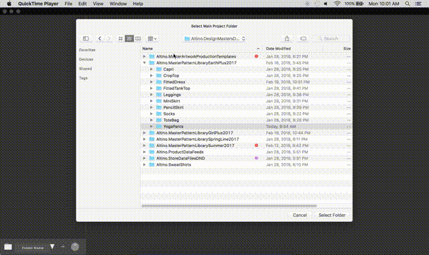This screenshot has height=255, width=429.
Task: Expand Altino.MasterPatternLibrarySpringLine2017 folder
Action: point(144,139)
